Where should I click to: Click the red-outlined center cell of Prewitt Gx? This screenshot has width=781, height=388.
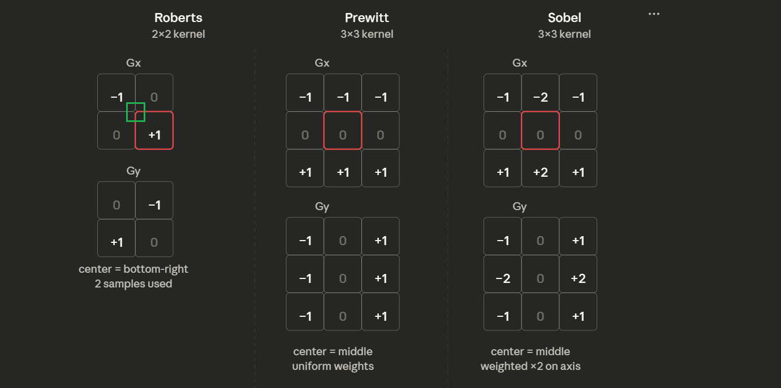pos(343,130)
